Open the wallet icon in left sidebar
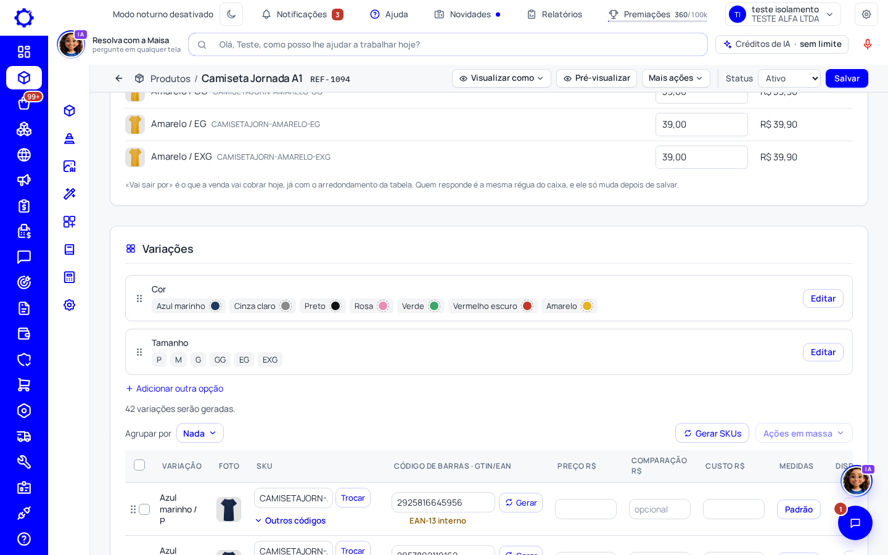888x555 pixels. pos(24,334)
